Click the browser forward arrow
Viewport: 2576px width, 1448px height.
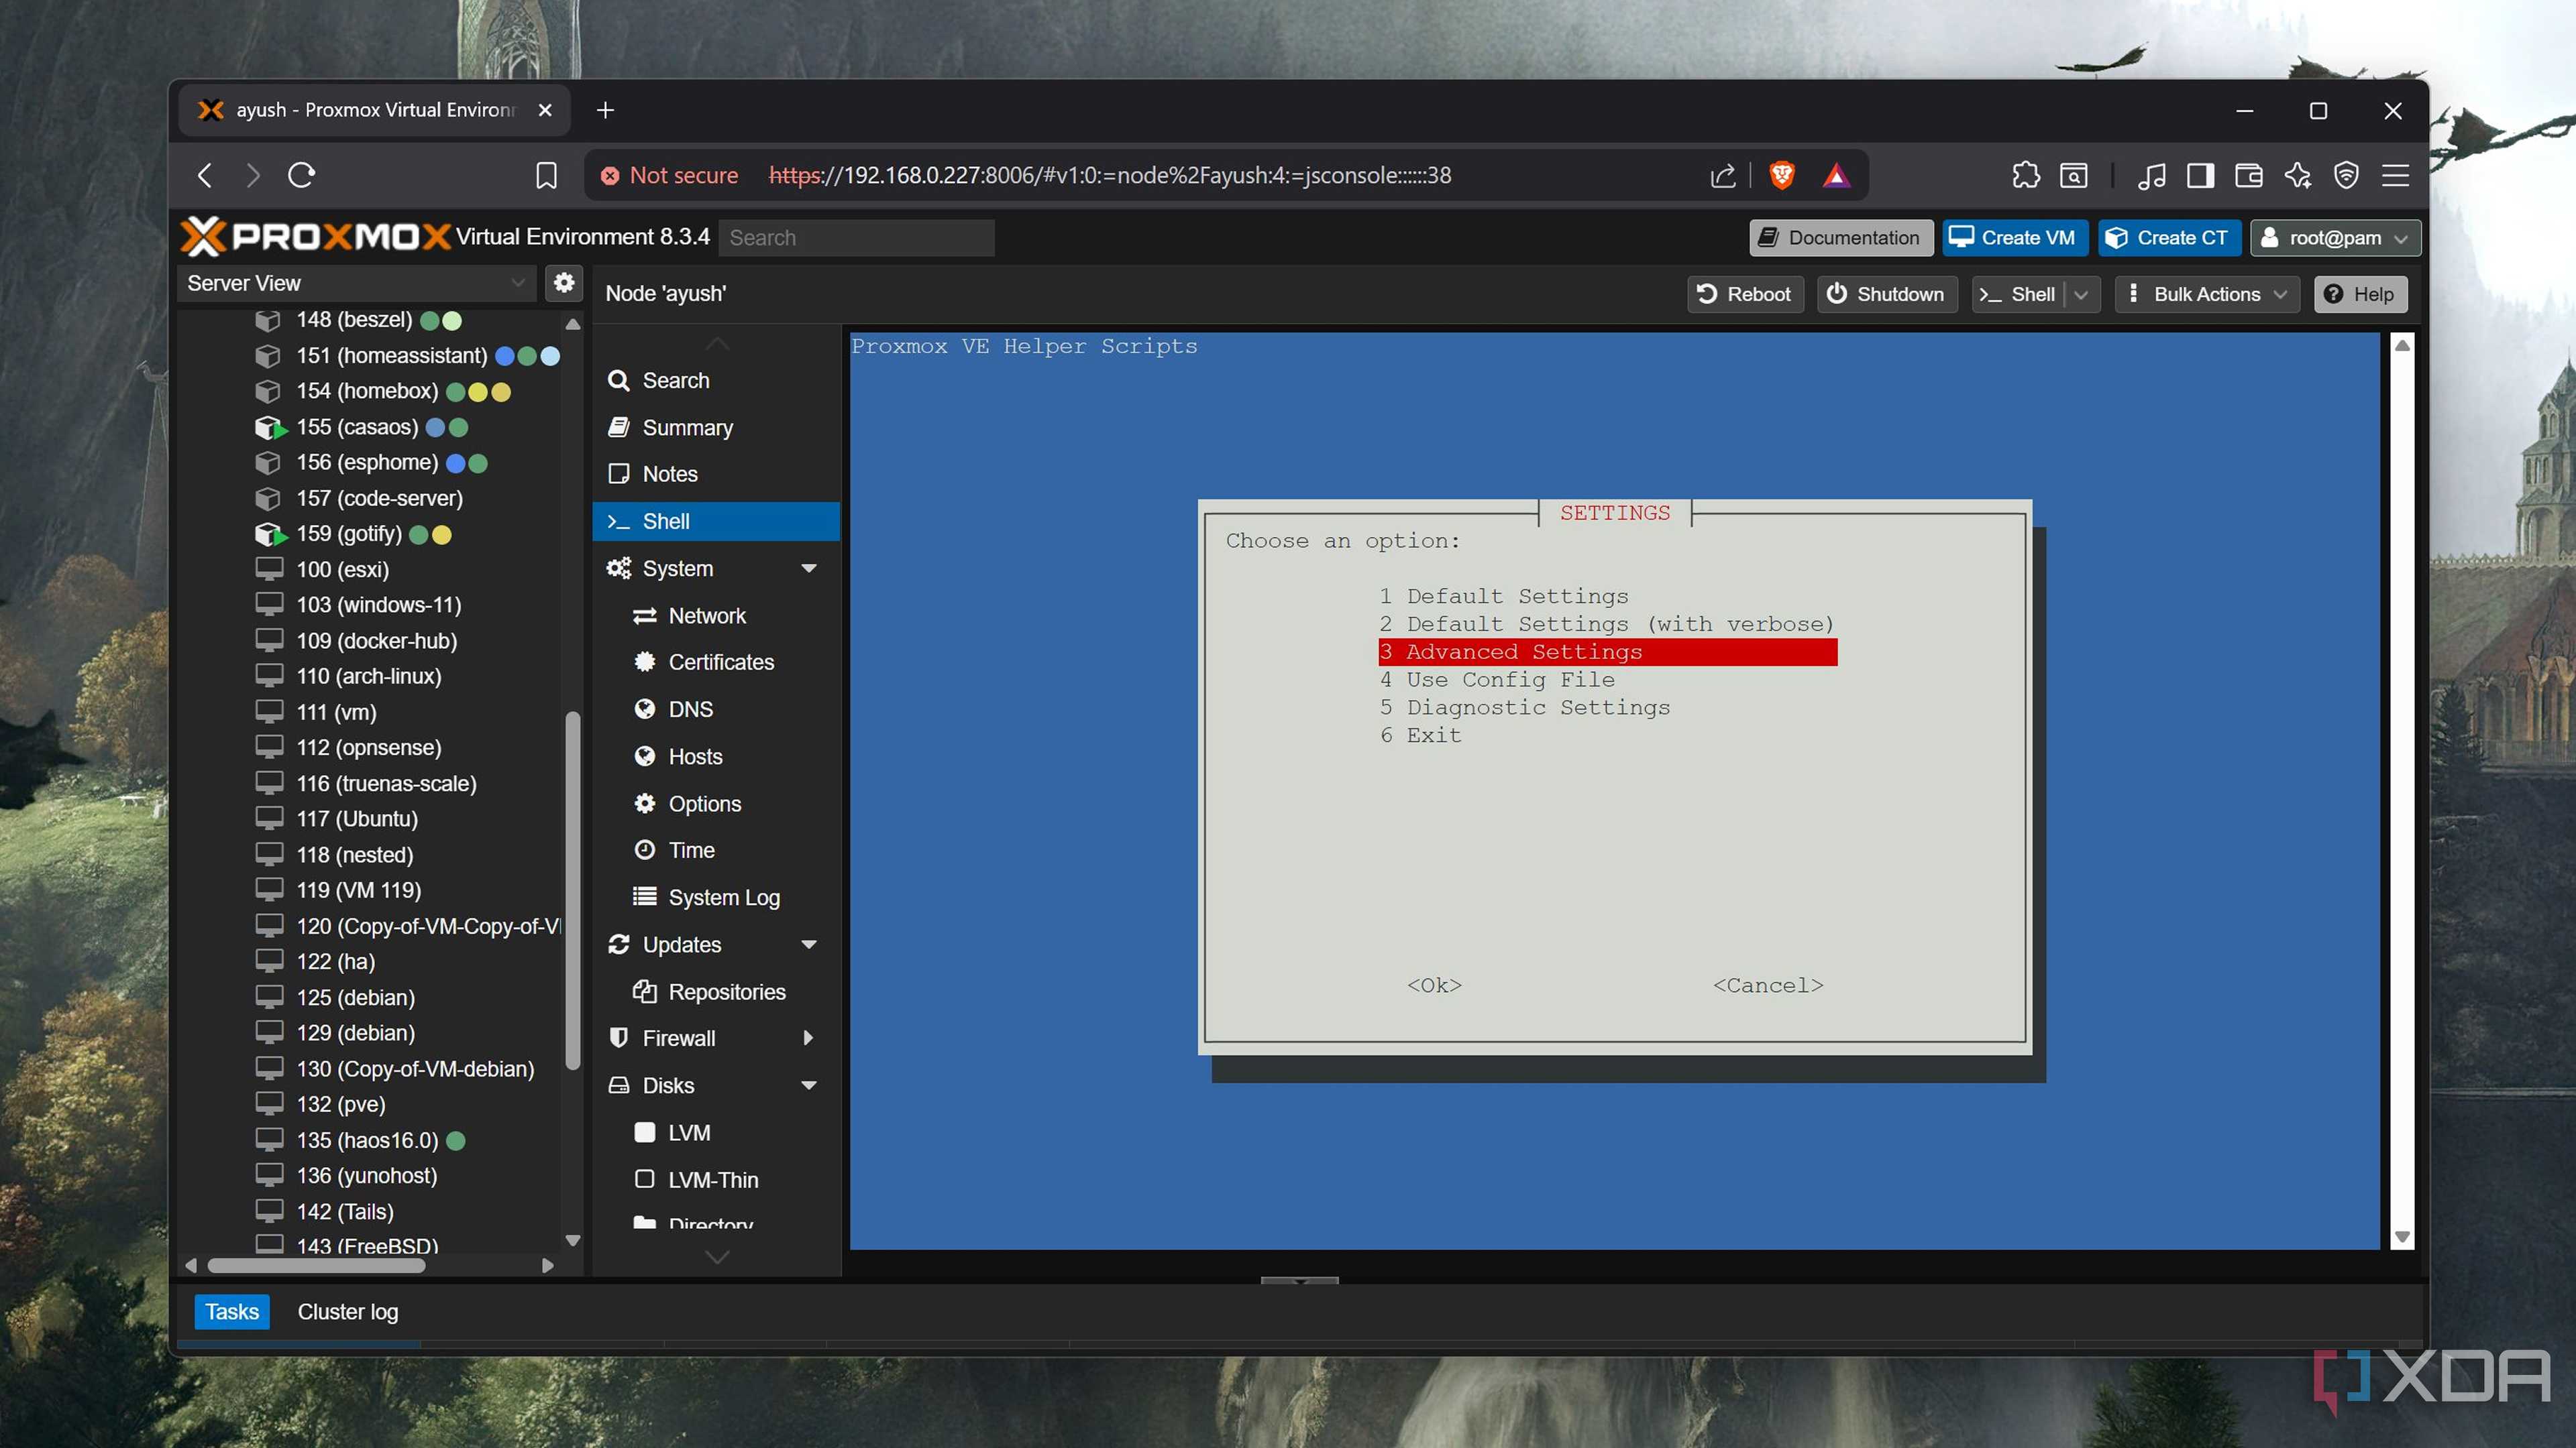coord(253,176)
